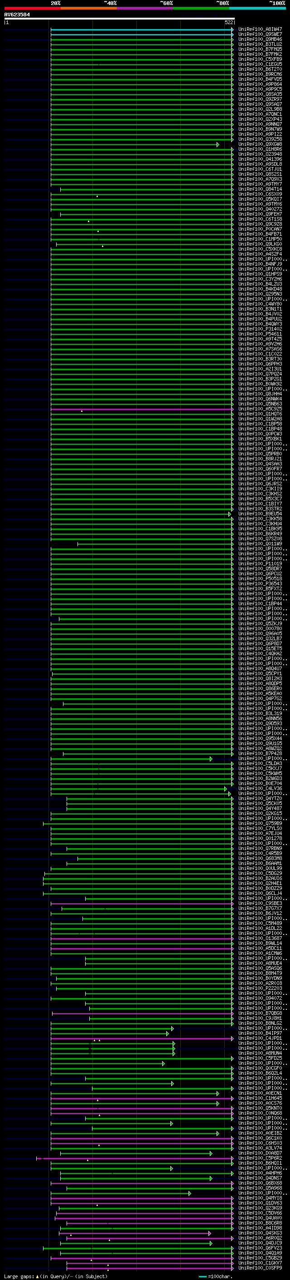
Task: Select the UniRef100_C1GKV7 label
Action: click(260, 1263)
